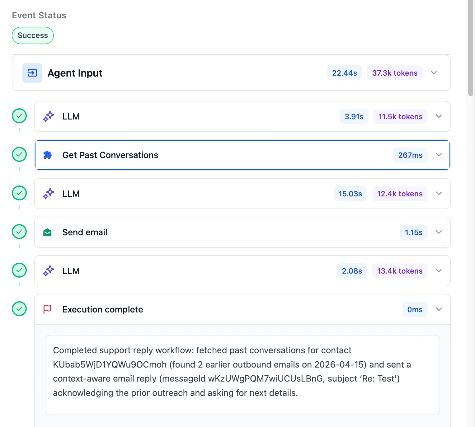Click the 37.3k tokens badge
The width and height of the screenshot is (475, 427).
coord(395,73)
